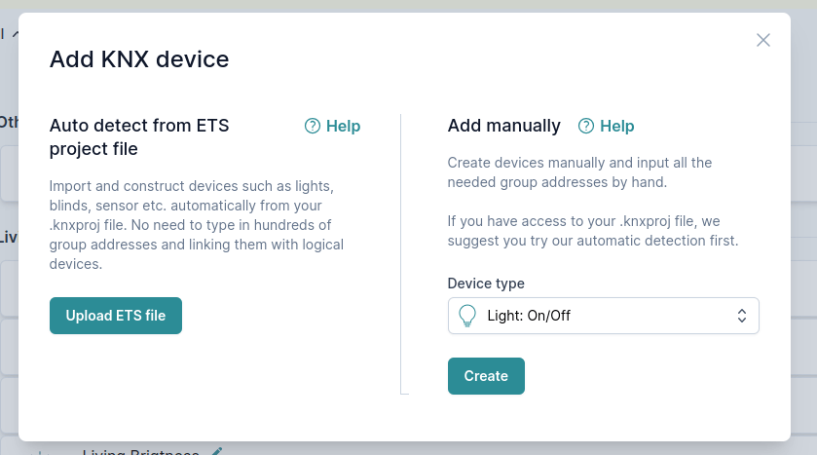Viewport: 817px width, 455px height.
Task: Click the Add manually heading
Action: 503,126
